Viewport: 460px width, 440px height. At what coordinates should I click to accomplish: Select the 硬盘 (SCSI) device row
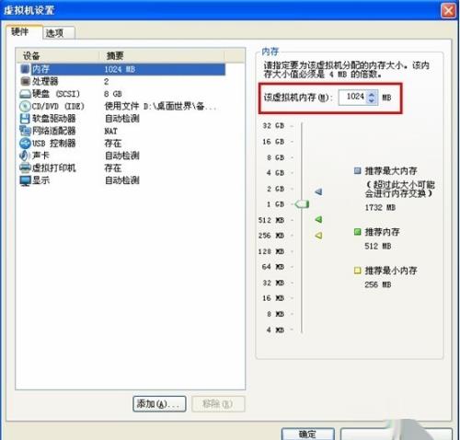(122, 94)
